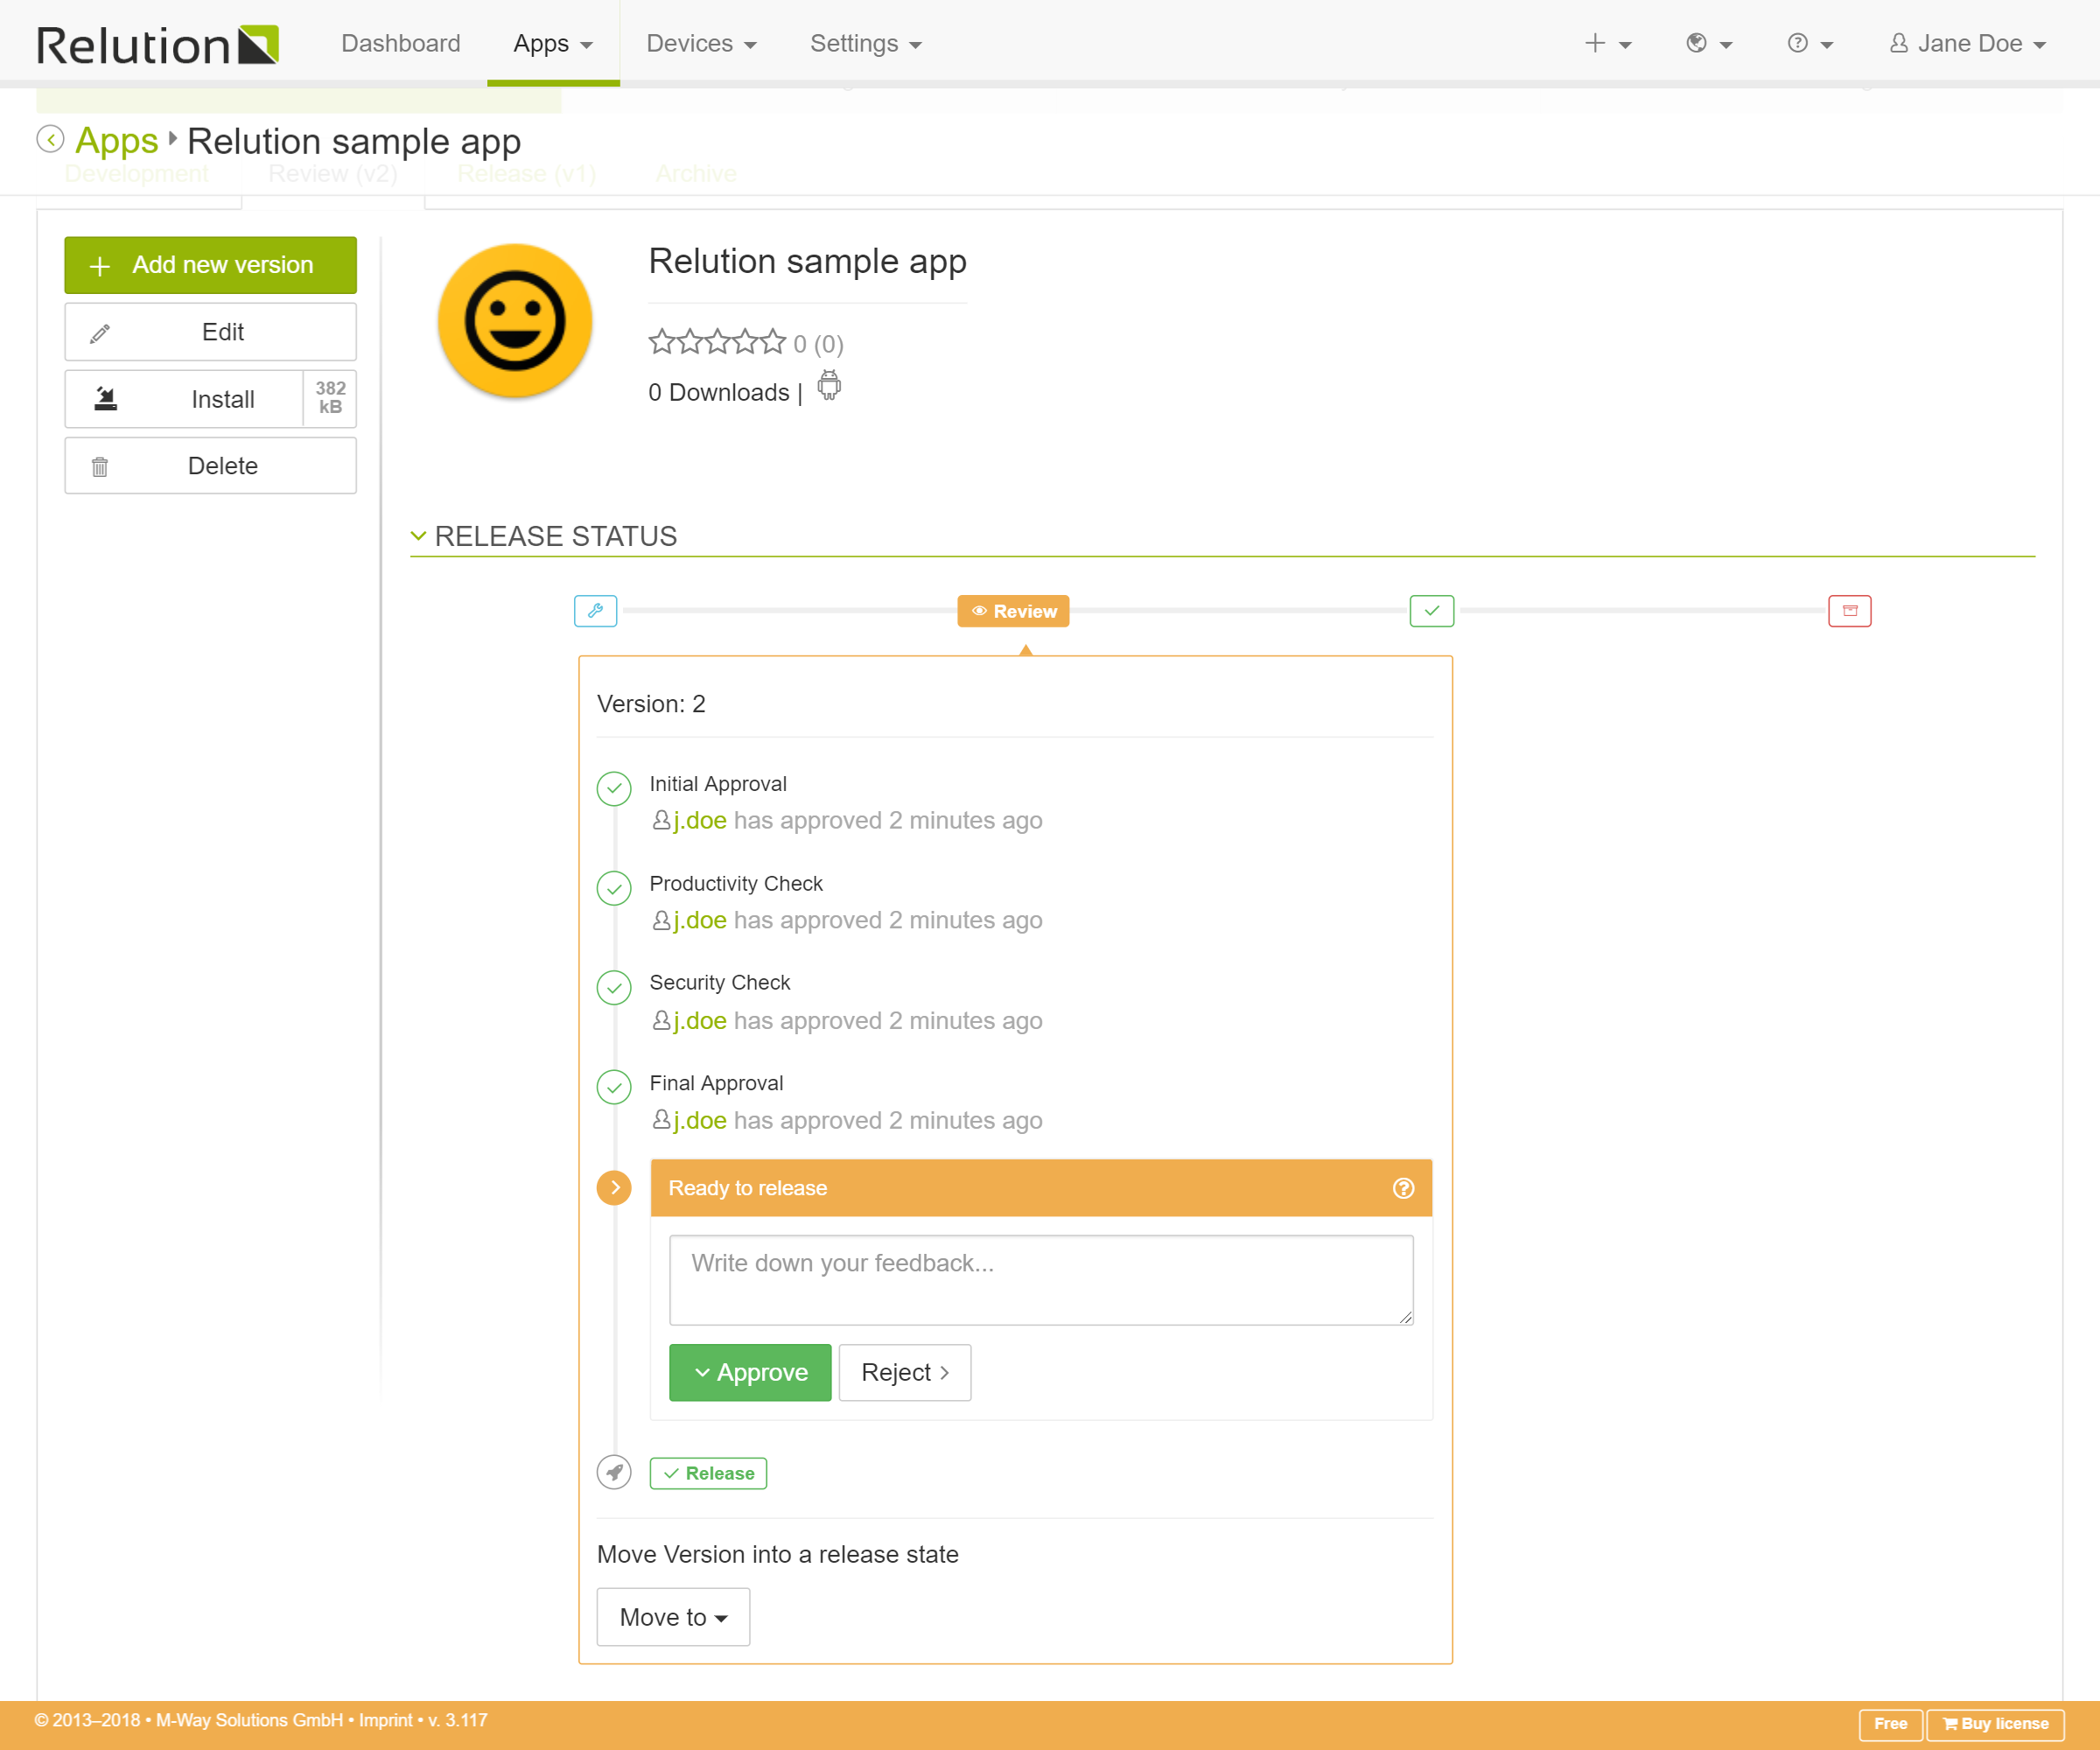Viewport: 2100px width, 1750px height.
Task: Click the Reject button
Action: pos(905,1372)
